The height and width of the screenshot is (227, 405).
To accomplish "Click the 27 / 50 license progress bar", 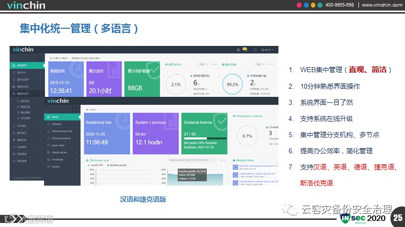I will (205, 138).
